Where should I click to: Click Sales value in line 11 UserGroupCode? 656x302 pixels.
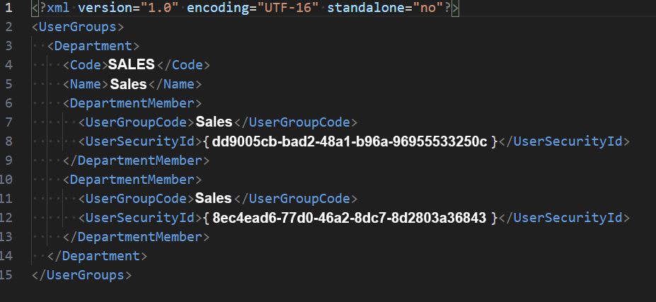click(214, 198)
